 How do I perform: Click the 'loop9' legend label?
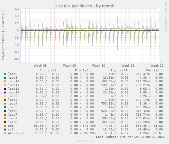point(13,122)
